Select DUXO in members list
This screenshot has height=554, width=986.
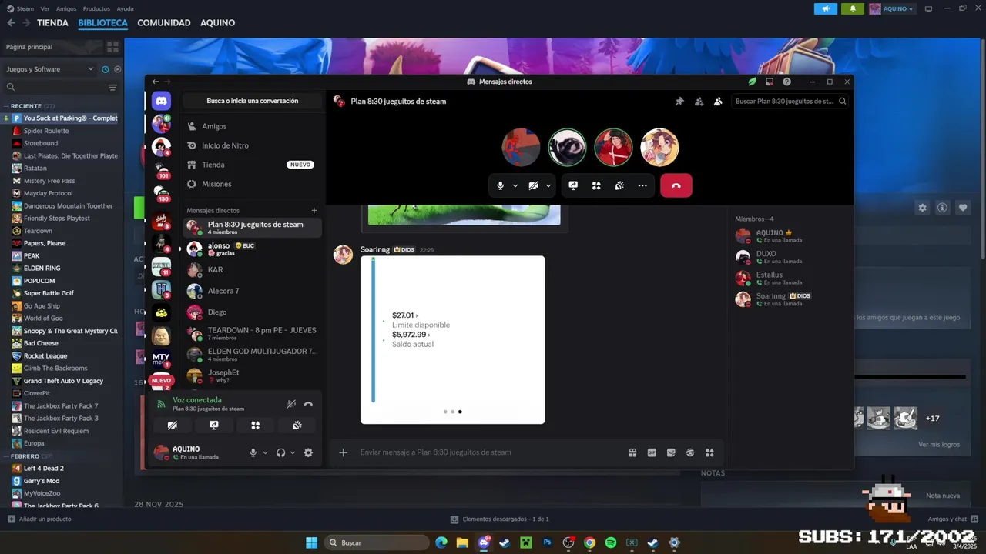[790, 257]
